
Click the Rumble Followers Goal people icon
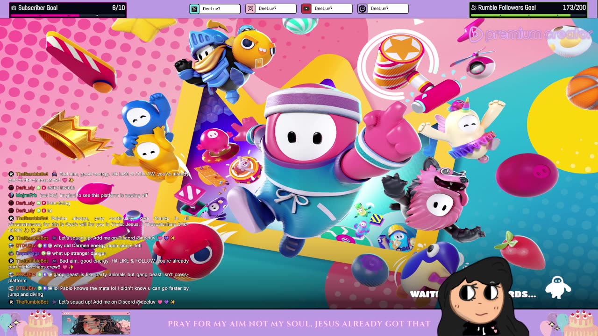[474, 8]
